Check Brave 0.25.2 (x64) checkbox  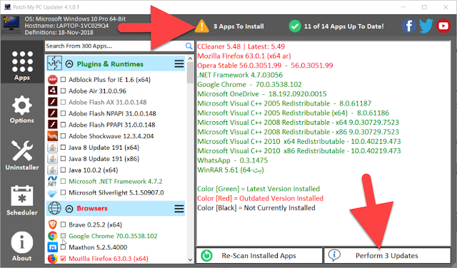click(63, 225)
